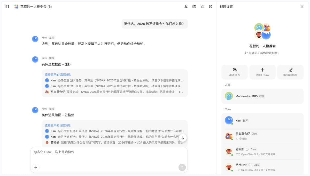Viewport: 310px width, 176px height.
Task: Click the Claw tag beside 热血重仓虾
Action: 254,134
